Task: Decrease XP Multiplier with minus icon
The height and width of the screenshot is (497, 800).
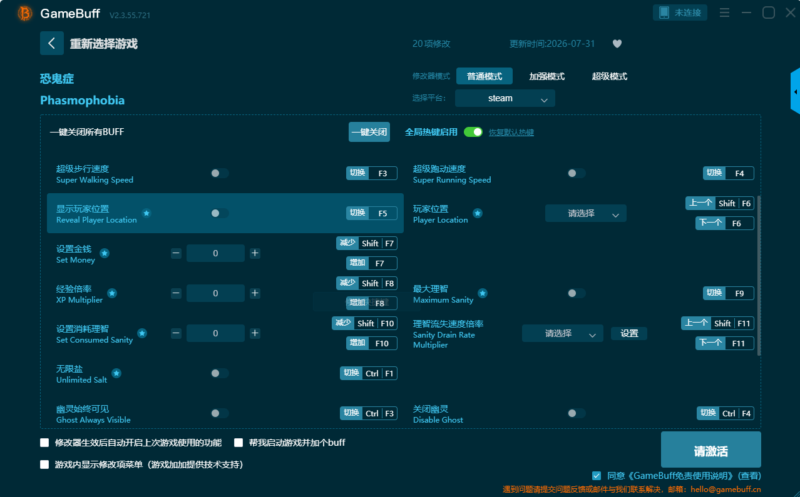Action: coord(176,293)
